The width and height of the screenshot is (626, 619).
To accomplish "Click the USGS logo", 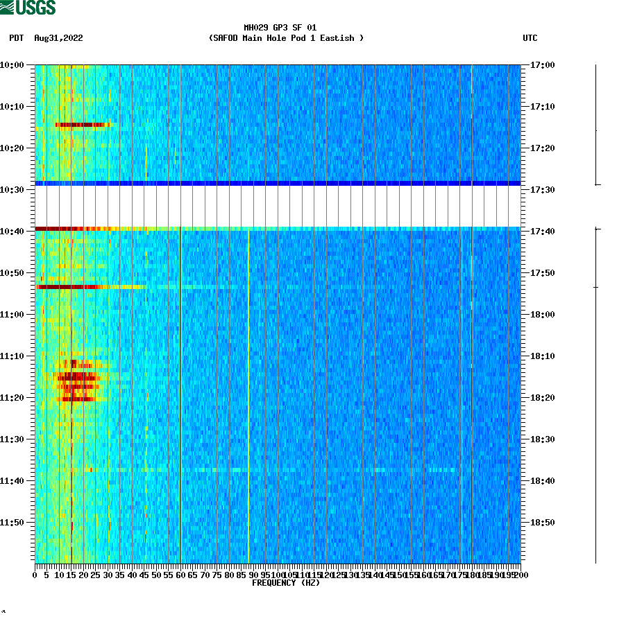I will point(28,6).
